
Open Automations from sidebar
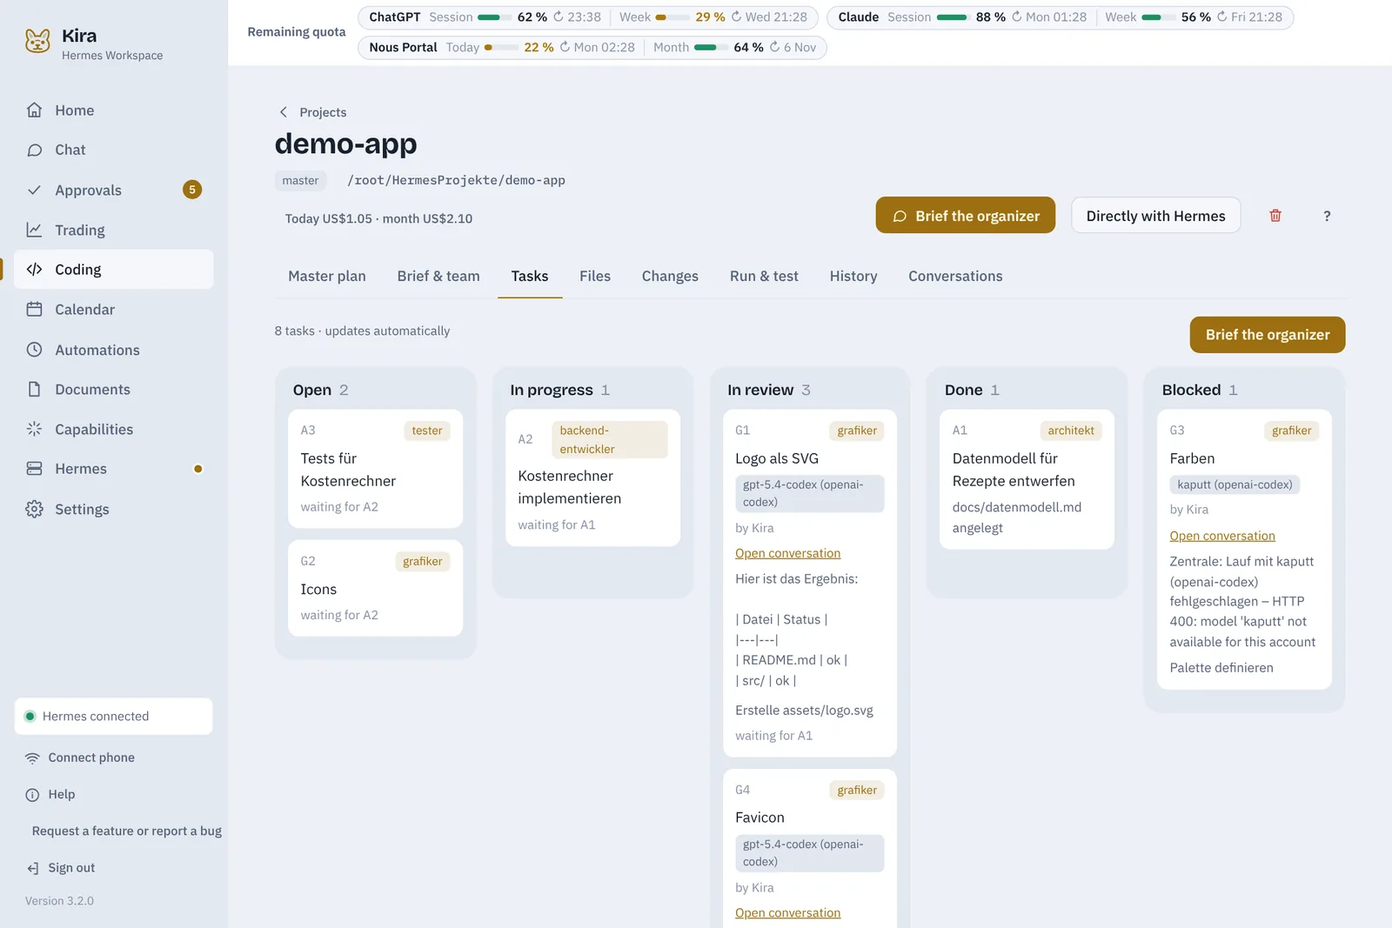[x=113, y=350]
